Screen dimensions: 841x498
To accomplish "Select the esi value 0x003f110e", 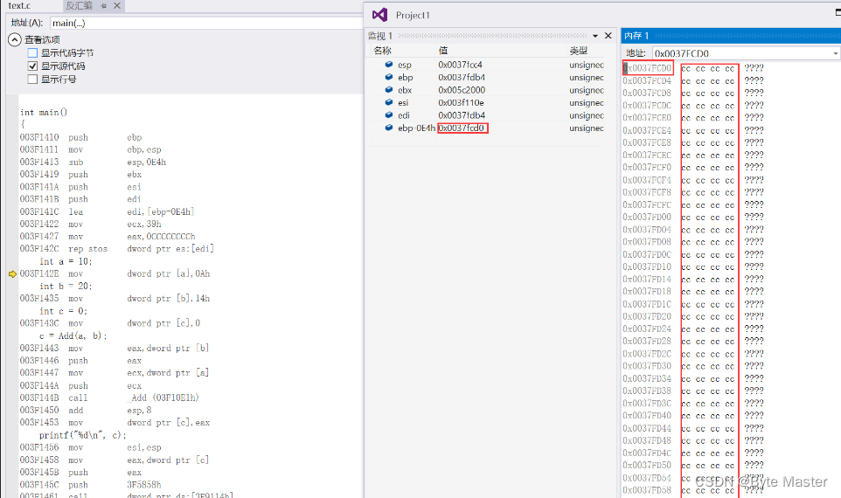I will (x=461, y=103).
